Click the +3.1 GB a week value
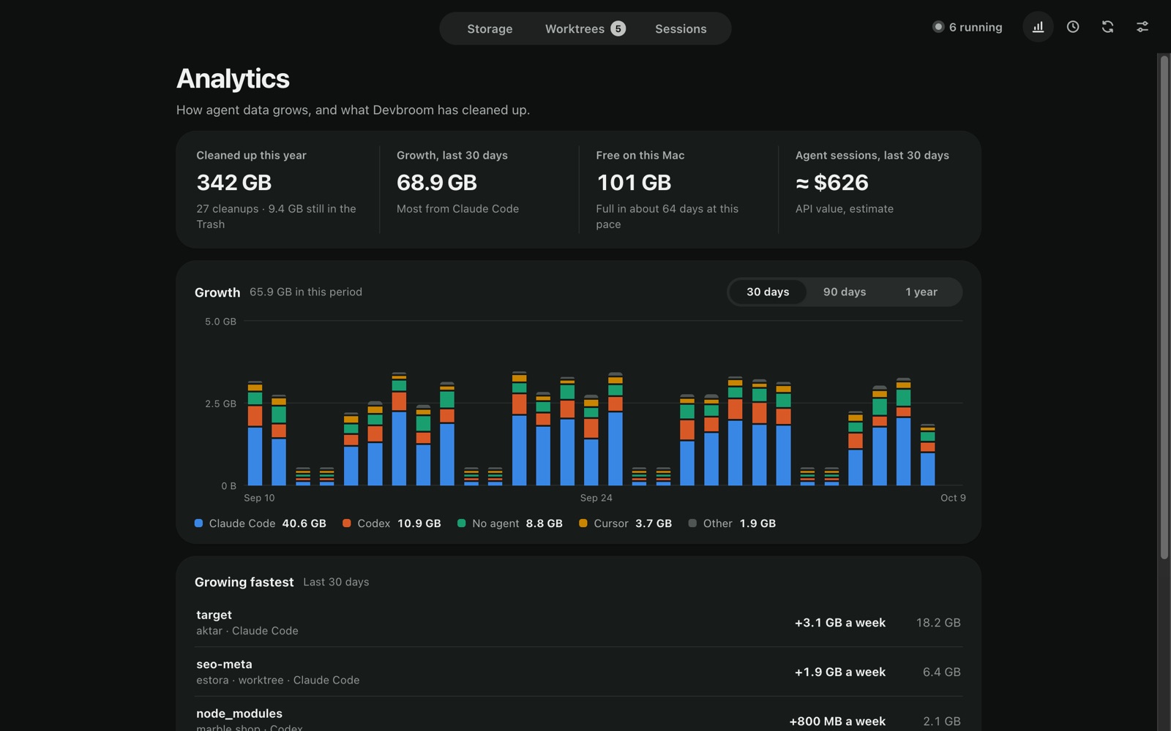This screenshot has height=731, width=1171. (x=840, y=623)
